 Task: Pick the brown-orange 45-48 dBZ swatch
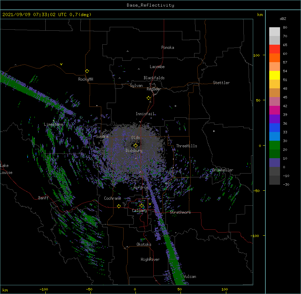274,93
